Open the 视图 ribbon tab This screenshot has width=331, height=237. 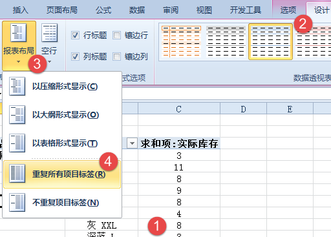(x=204, y=10)
